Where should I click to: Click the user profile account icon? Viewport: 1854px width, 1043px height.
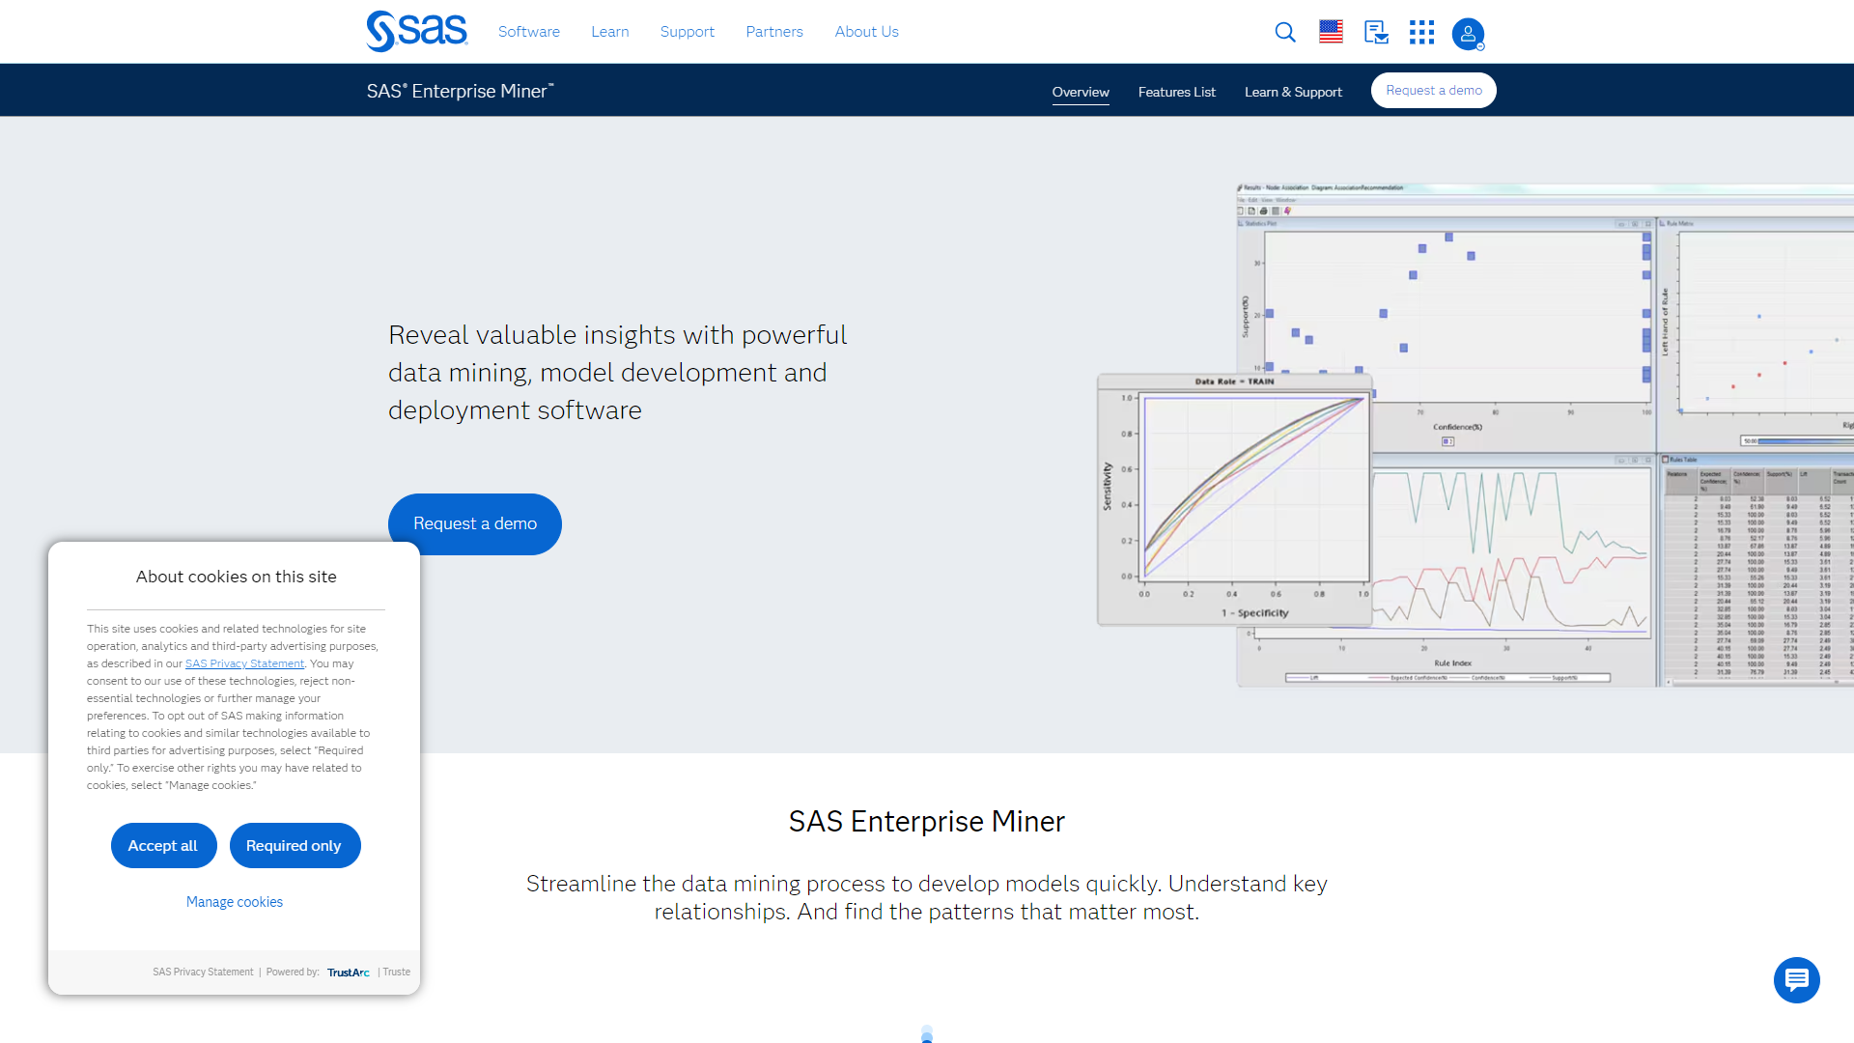[1467, 34]
